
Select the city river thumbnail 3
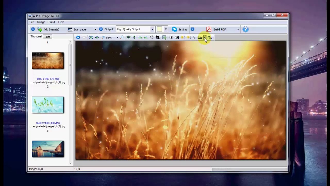point(48,149)
